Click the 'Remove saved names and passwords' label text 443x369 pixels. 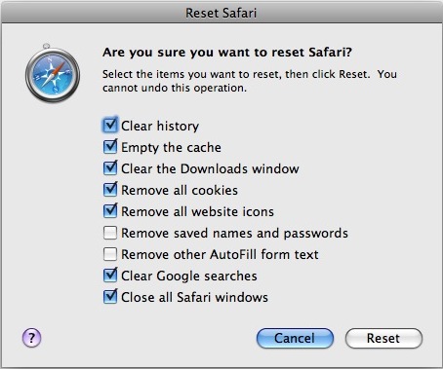[234, 234]
